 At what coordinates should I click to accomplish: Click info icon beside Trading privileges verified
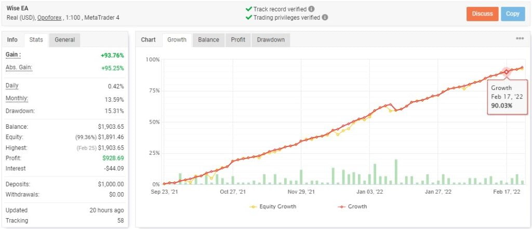(325, 17)
